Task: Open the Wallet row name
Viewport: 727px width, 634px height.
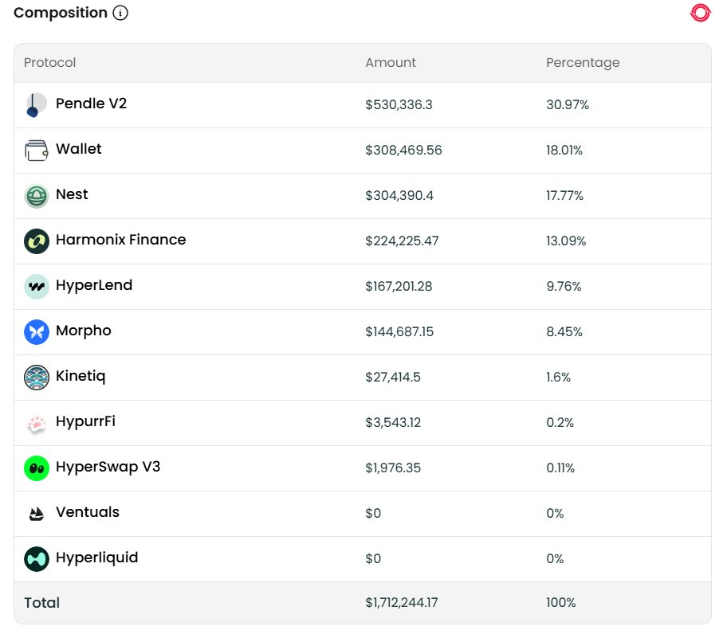Action: coord(78,149)
